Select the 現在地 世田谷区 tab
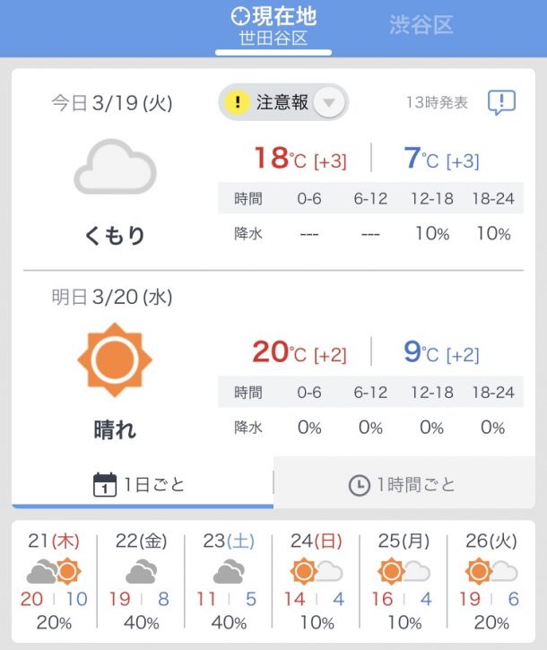 (273, 28)
